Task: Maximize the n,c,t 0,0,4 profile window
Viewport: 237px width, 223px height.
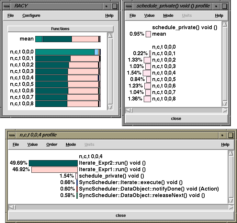Action: [231, 135]
